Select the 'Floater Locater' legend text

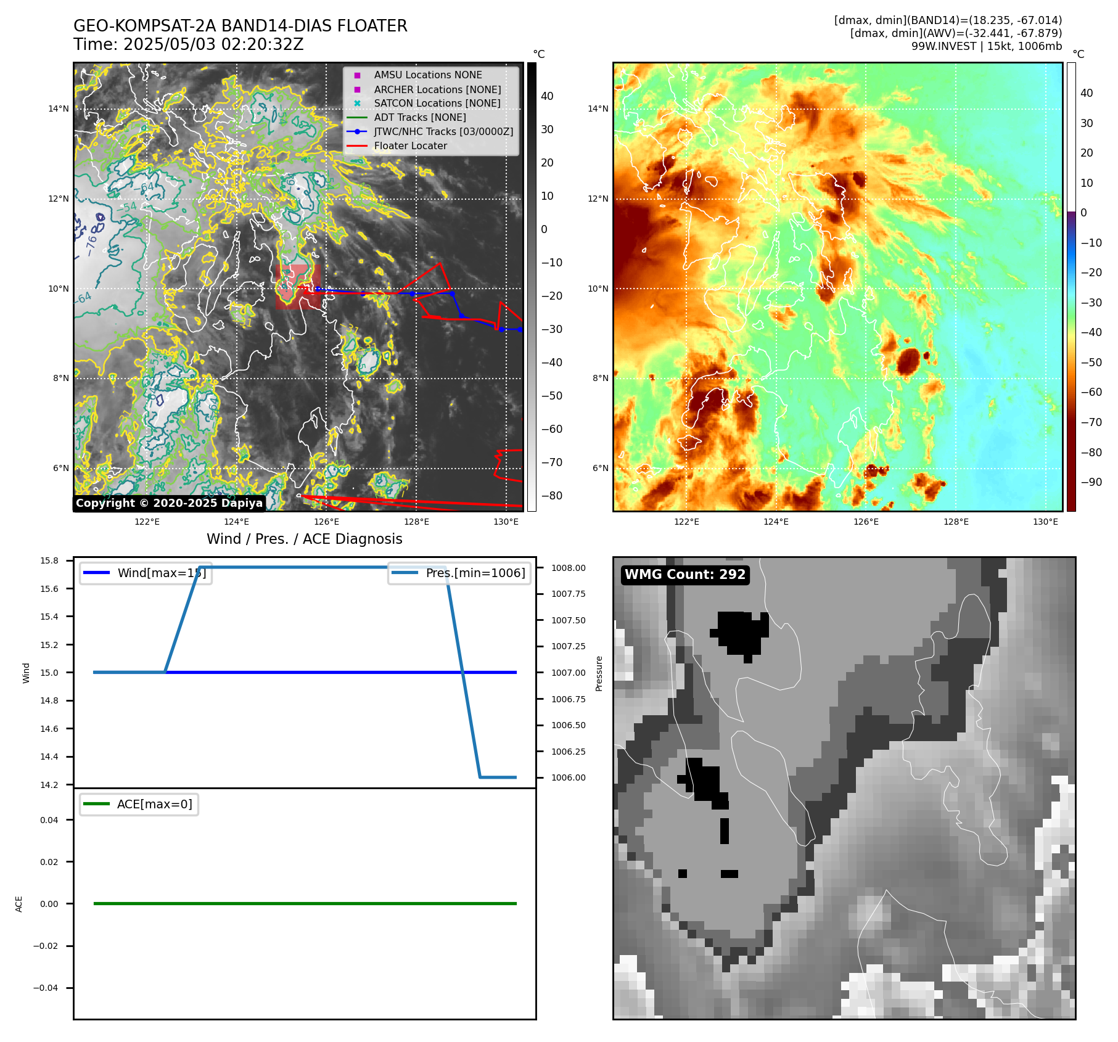[x=411, y=146]
